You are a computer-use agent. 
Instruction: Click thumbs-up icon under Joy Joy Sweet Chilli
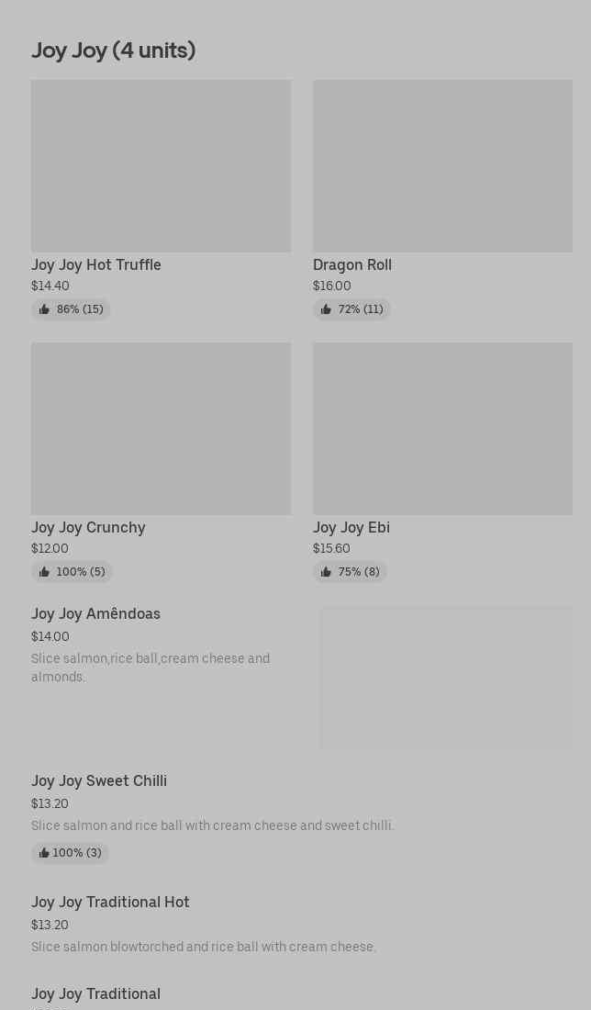(x=44, y=853)
